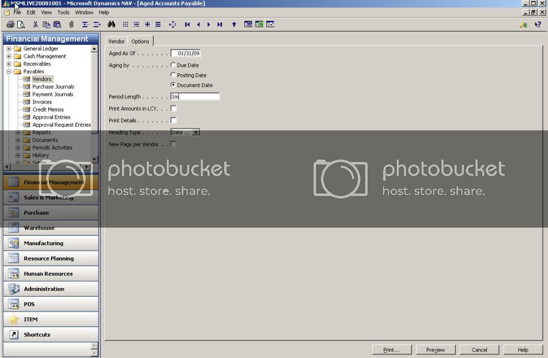Go to the first record
The image size is (548, 358).
[x=187, y=25]
